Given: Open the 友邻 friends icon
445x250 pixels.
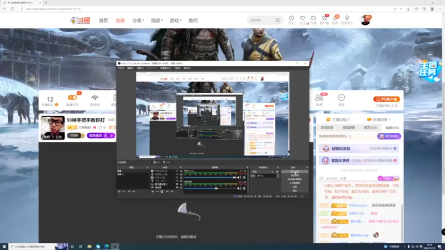Looking at the screenshot, I should [x=319, y=98].
